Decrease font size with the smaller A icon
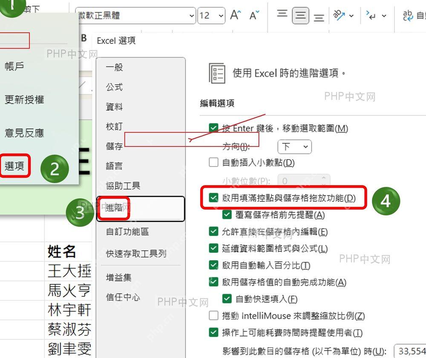 pos(254,15)
